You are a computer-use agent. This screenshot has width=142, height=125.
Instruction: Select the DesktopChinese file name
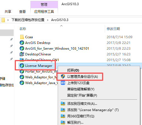(x=38, y=54)
